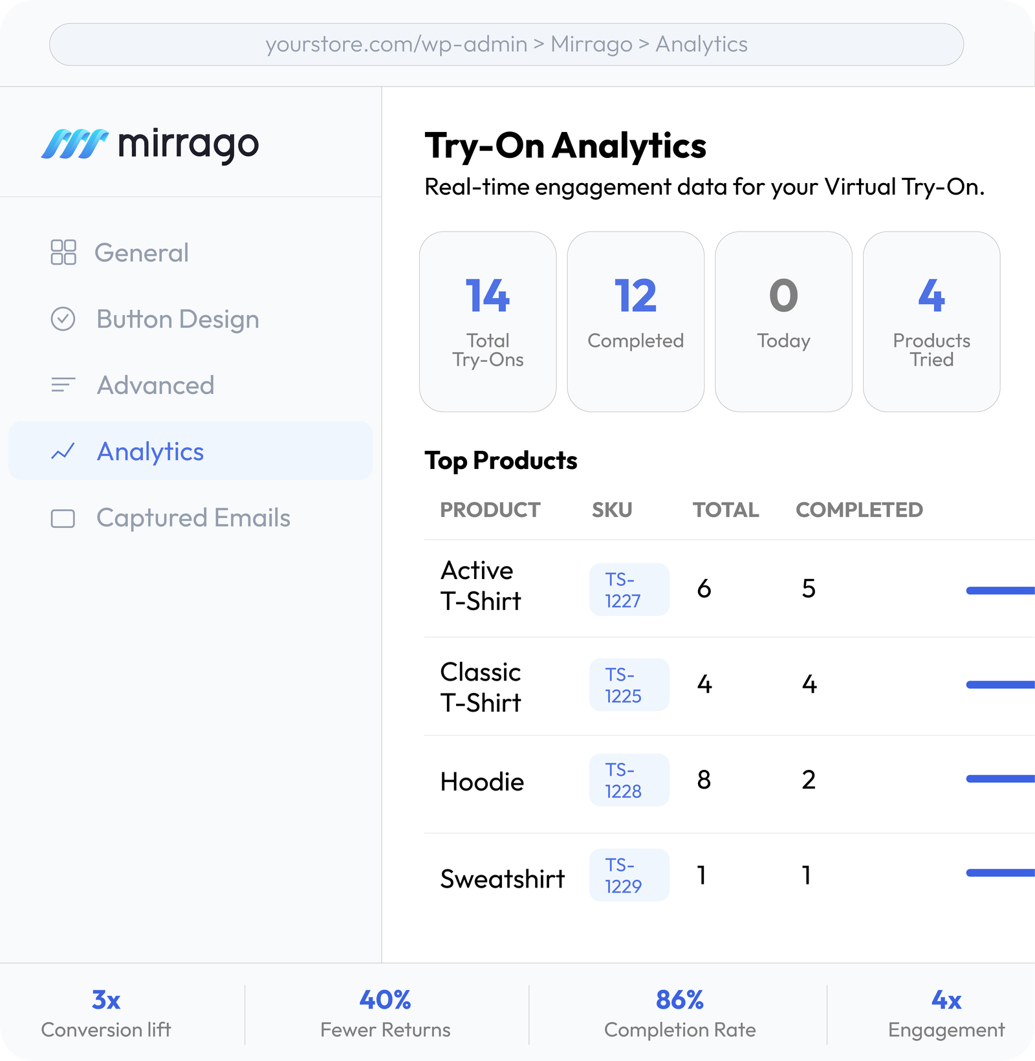Image resolution: width=1035 pixels, height=1061 pixels.
Task: Click the SKU badge TS-1228
Action: tap(629, 780)
